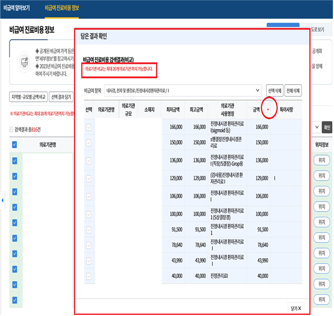Image resolution: width=334 pixels, height=316 pixels.
Task: Close the dialog with 닫기 X
Action: click(296, 308)
